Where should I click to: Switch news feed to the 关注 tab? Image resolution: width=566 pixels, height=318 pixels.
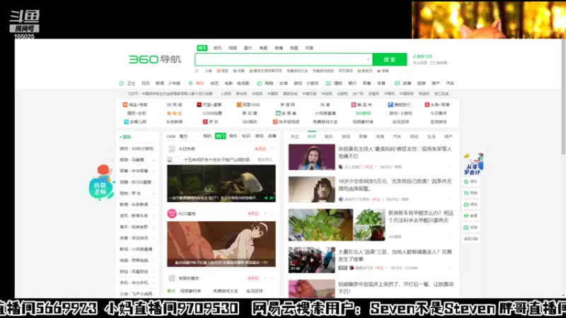[294, 136]
